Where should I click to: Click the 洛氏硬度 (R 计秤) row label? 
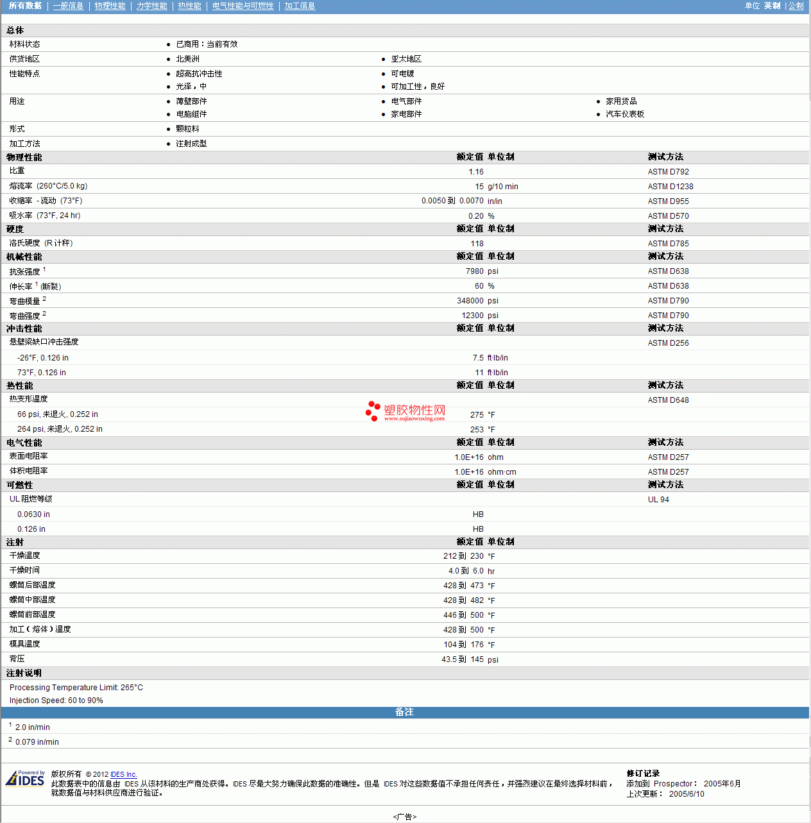41,243
